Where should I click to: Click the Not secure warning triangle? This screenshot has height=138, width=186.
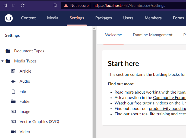tap(66, 5)
